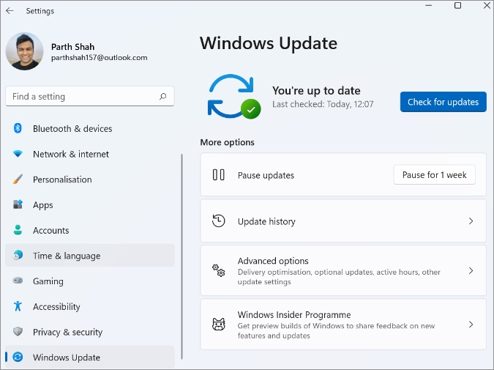Open Personalisation settings
The height and width of the screenshot is (370, 494).
[x=90, y=180]
